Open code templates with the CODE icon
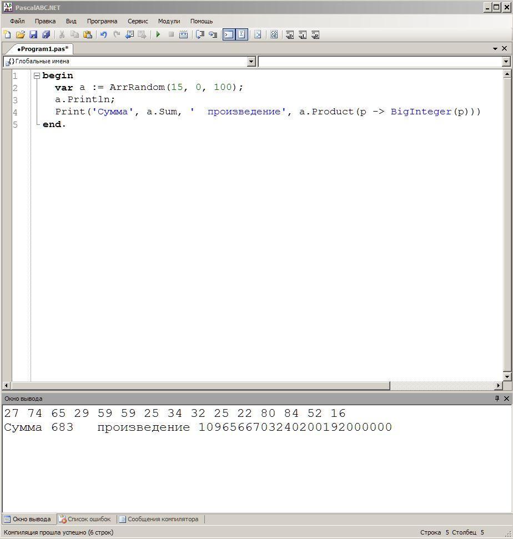The width and height of the screenshot is (513, 539). pos(274,34)
